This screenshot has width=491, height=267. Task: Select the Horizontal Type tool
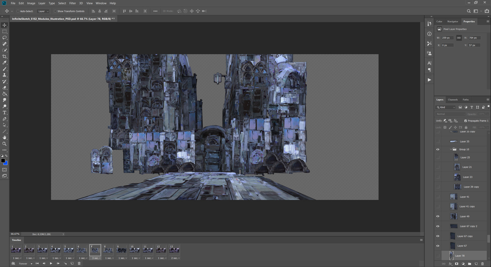point(5,113)
